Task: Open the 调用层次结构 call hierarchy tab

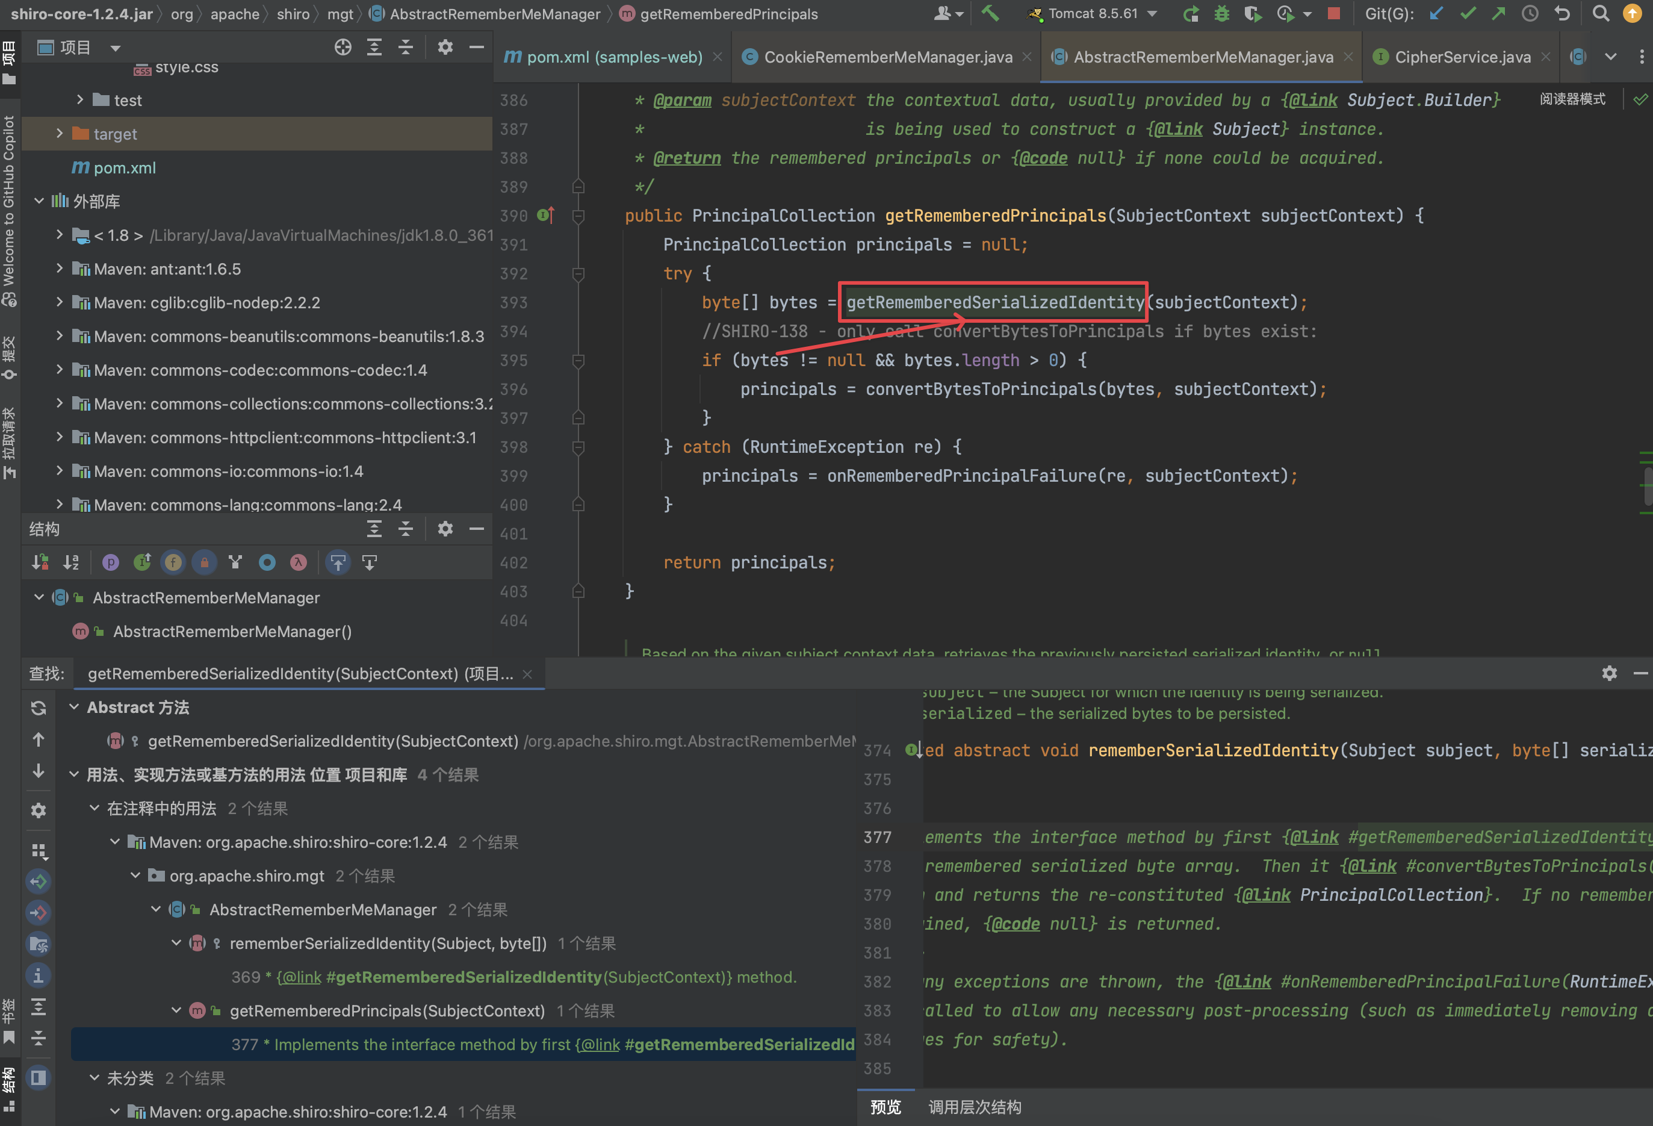Action: tap(975, 1107)
